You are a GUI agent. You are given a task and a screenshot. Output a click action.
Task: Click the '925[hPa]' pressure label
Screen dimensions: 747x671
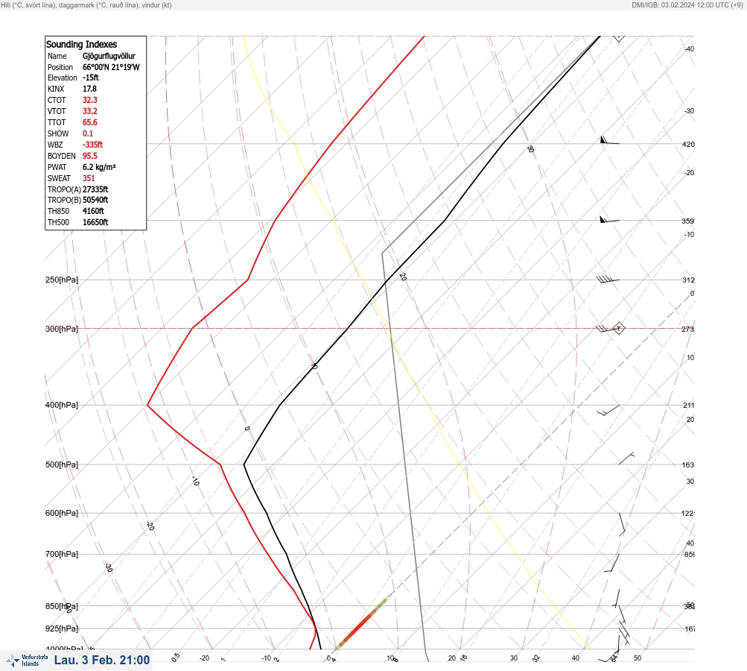[x=62, y=629]
